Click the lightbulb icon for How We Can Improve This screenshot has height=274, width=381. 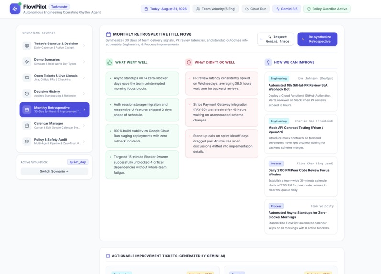click(268, 62)
